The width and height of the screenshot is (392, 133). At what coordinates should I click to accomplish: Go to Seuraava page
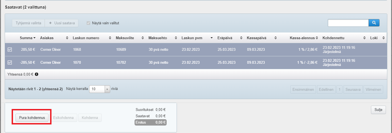[x=353, y=89]
